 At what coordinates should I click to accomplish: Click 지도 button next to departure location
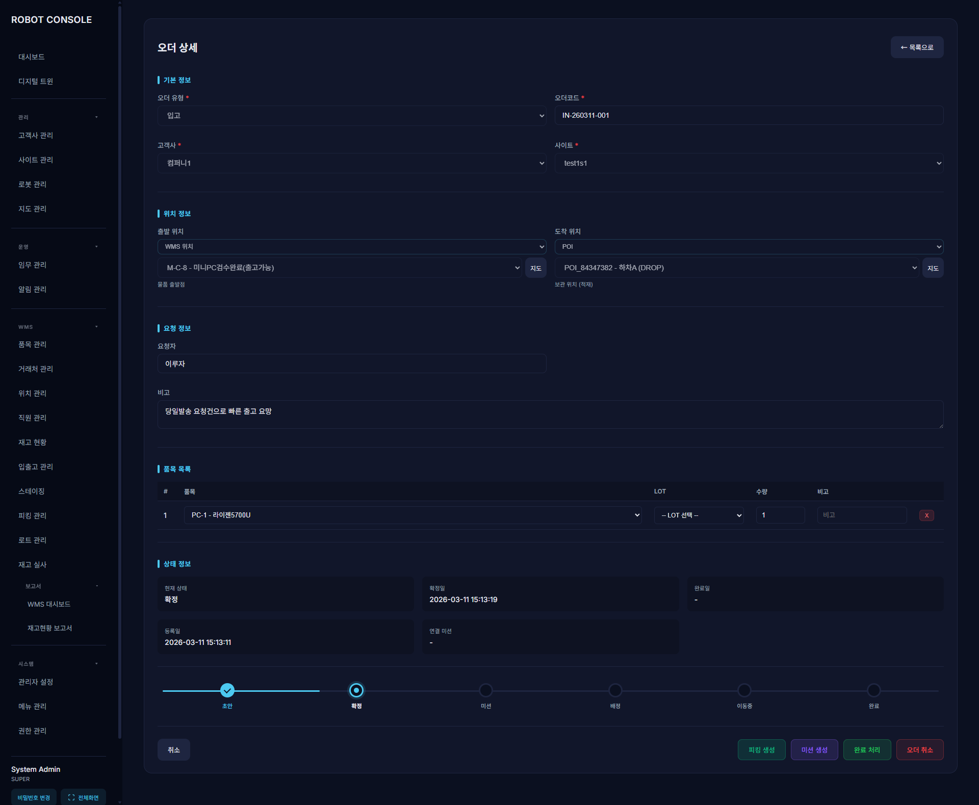(535, 268)
